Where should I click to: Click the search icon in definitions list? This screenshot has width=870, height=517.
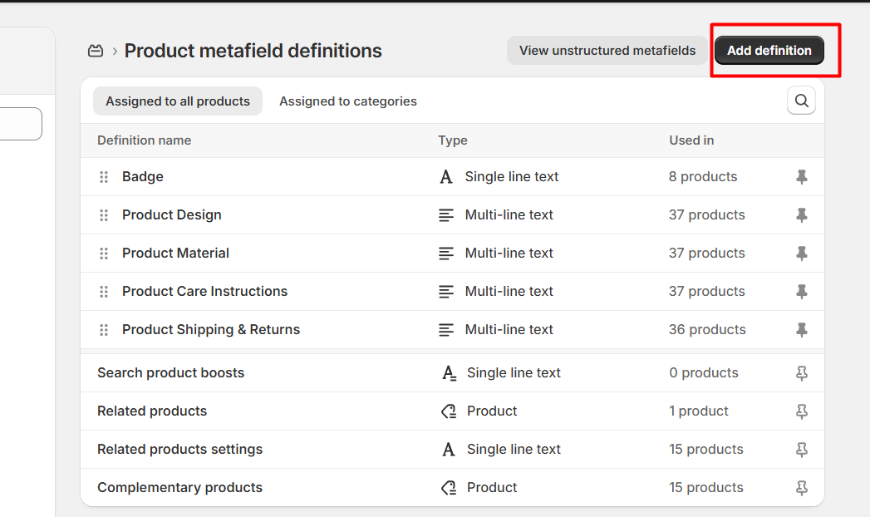(x=801, y=101)
